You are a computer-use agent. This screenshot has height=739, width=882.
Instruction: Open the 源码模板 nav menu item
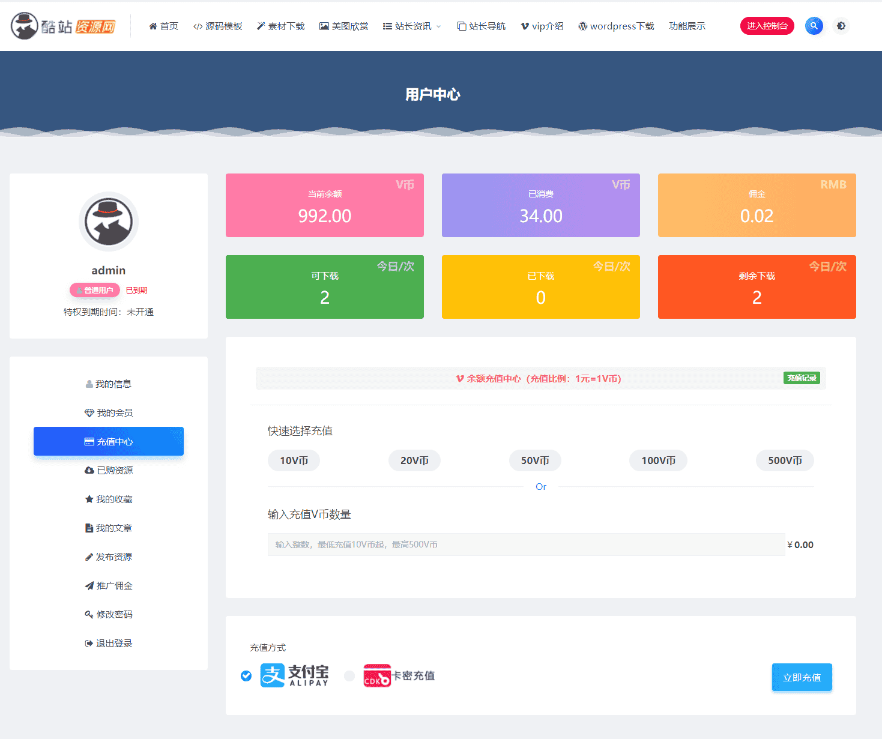[218, 26]
